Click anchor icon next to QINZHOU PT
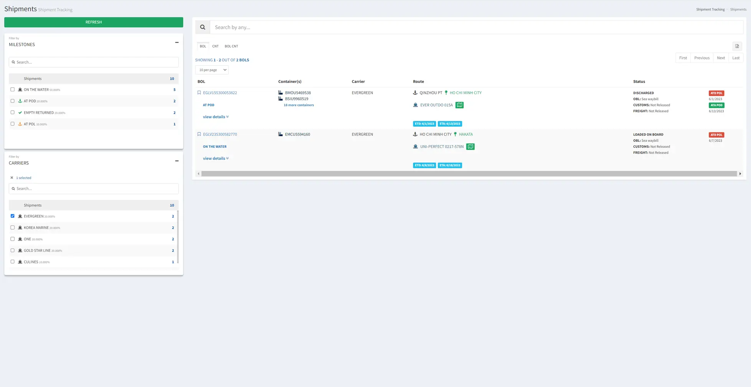Viewport: 751px width, 387px height. 415,93
